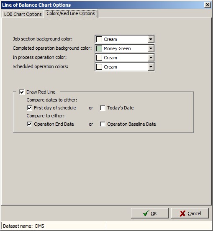Uncheck the Draw Red Line checkbox

pos(22,92)
